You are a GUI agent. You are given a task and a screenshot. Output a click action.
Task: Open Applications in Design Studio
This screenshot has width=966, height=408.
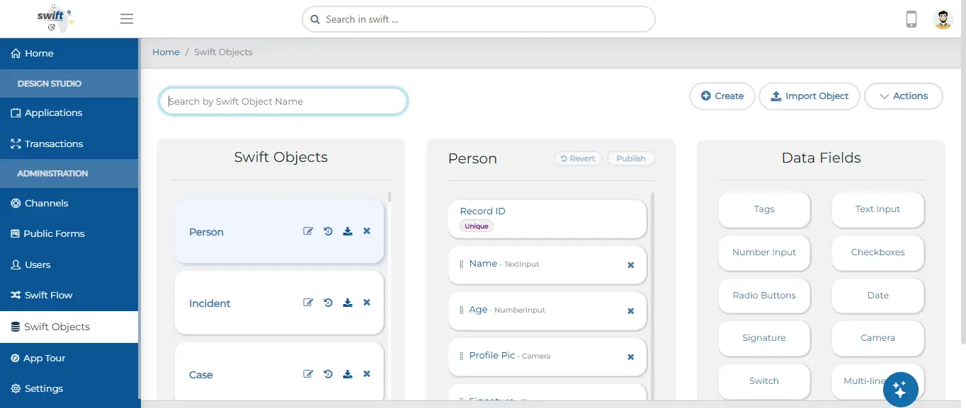53,112
